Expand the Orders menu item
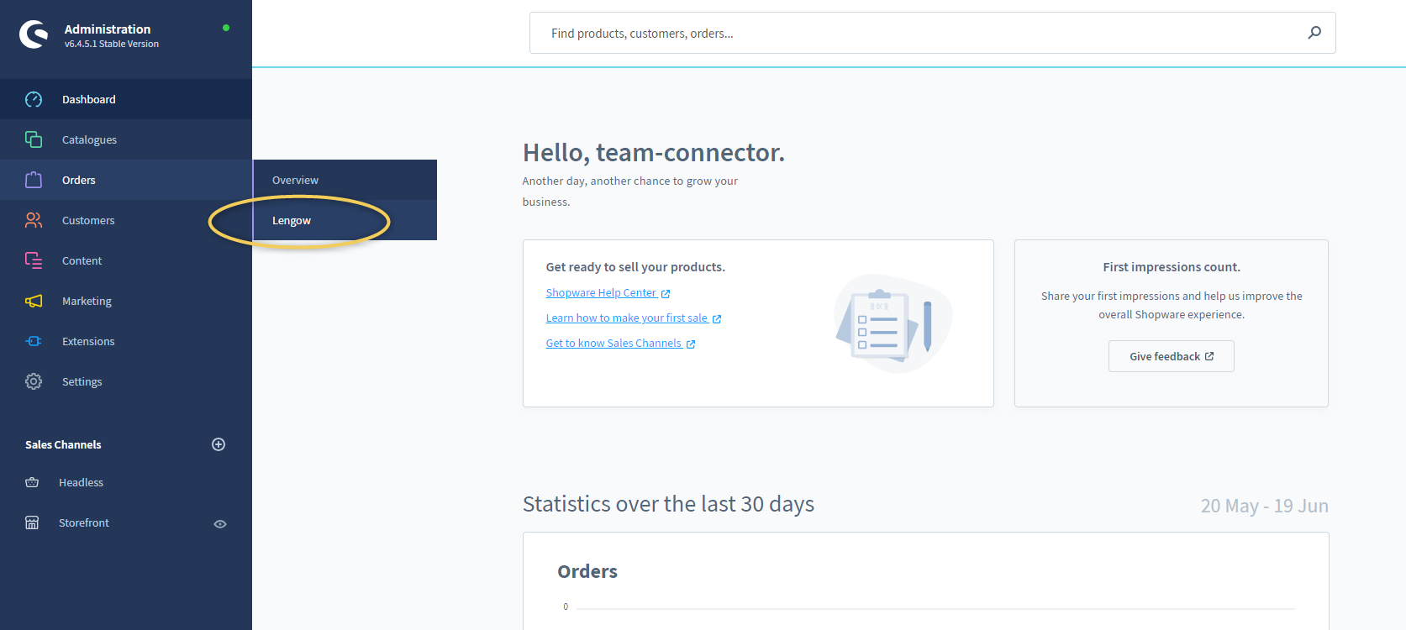This screenshot has width=1406, height=630. click(79, 180)
